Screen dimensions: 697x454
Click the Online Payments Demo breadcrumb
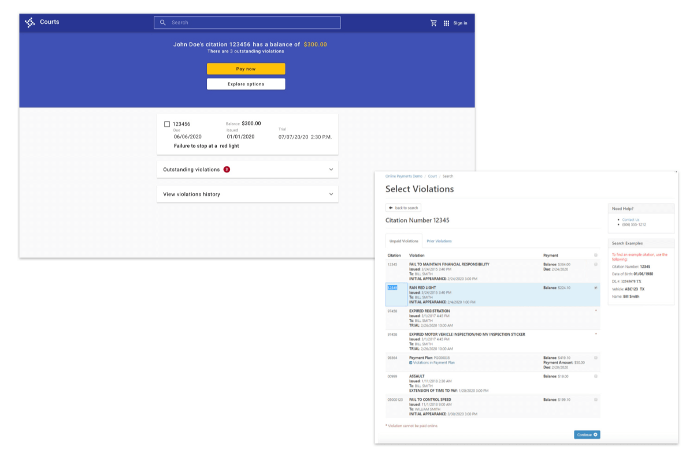pyautogui.click(x=404, y=176)
